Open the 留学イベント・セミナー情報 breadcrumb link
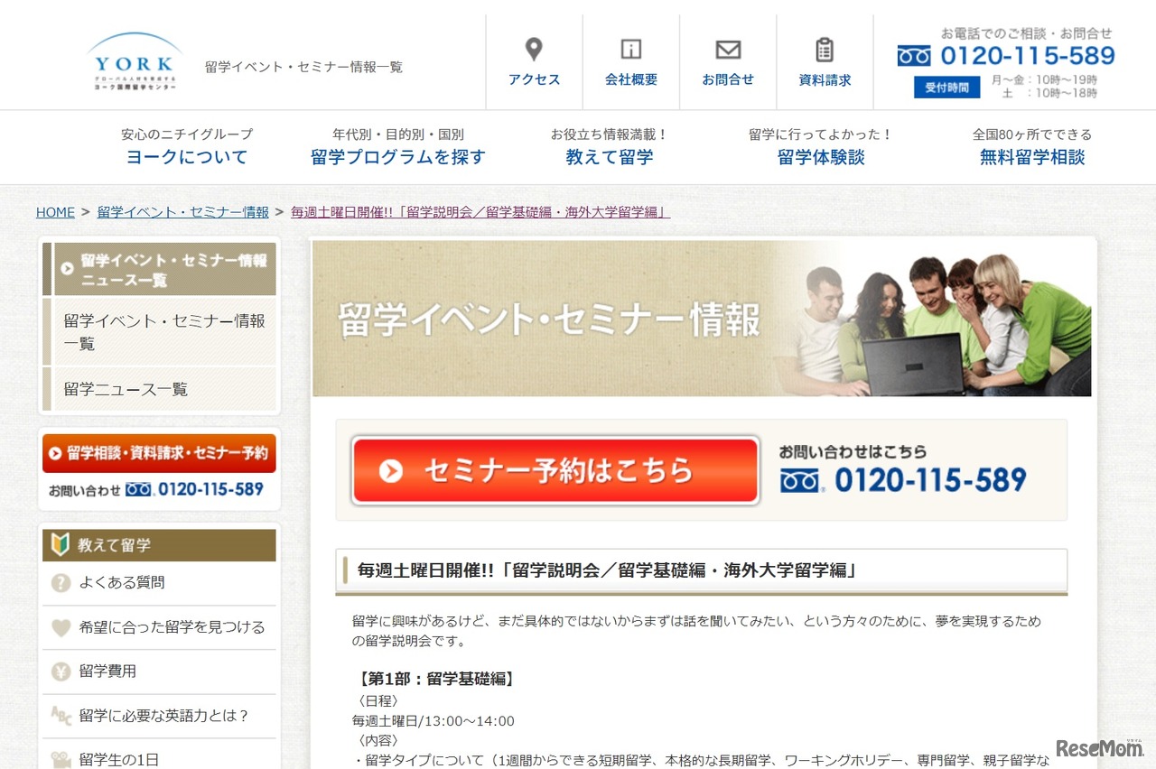The width and height of the screenshot is (1156, 769). click(183, 212)
